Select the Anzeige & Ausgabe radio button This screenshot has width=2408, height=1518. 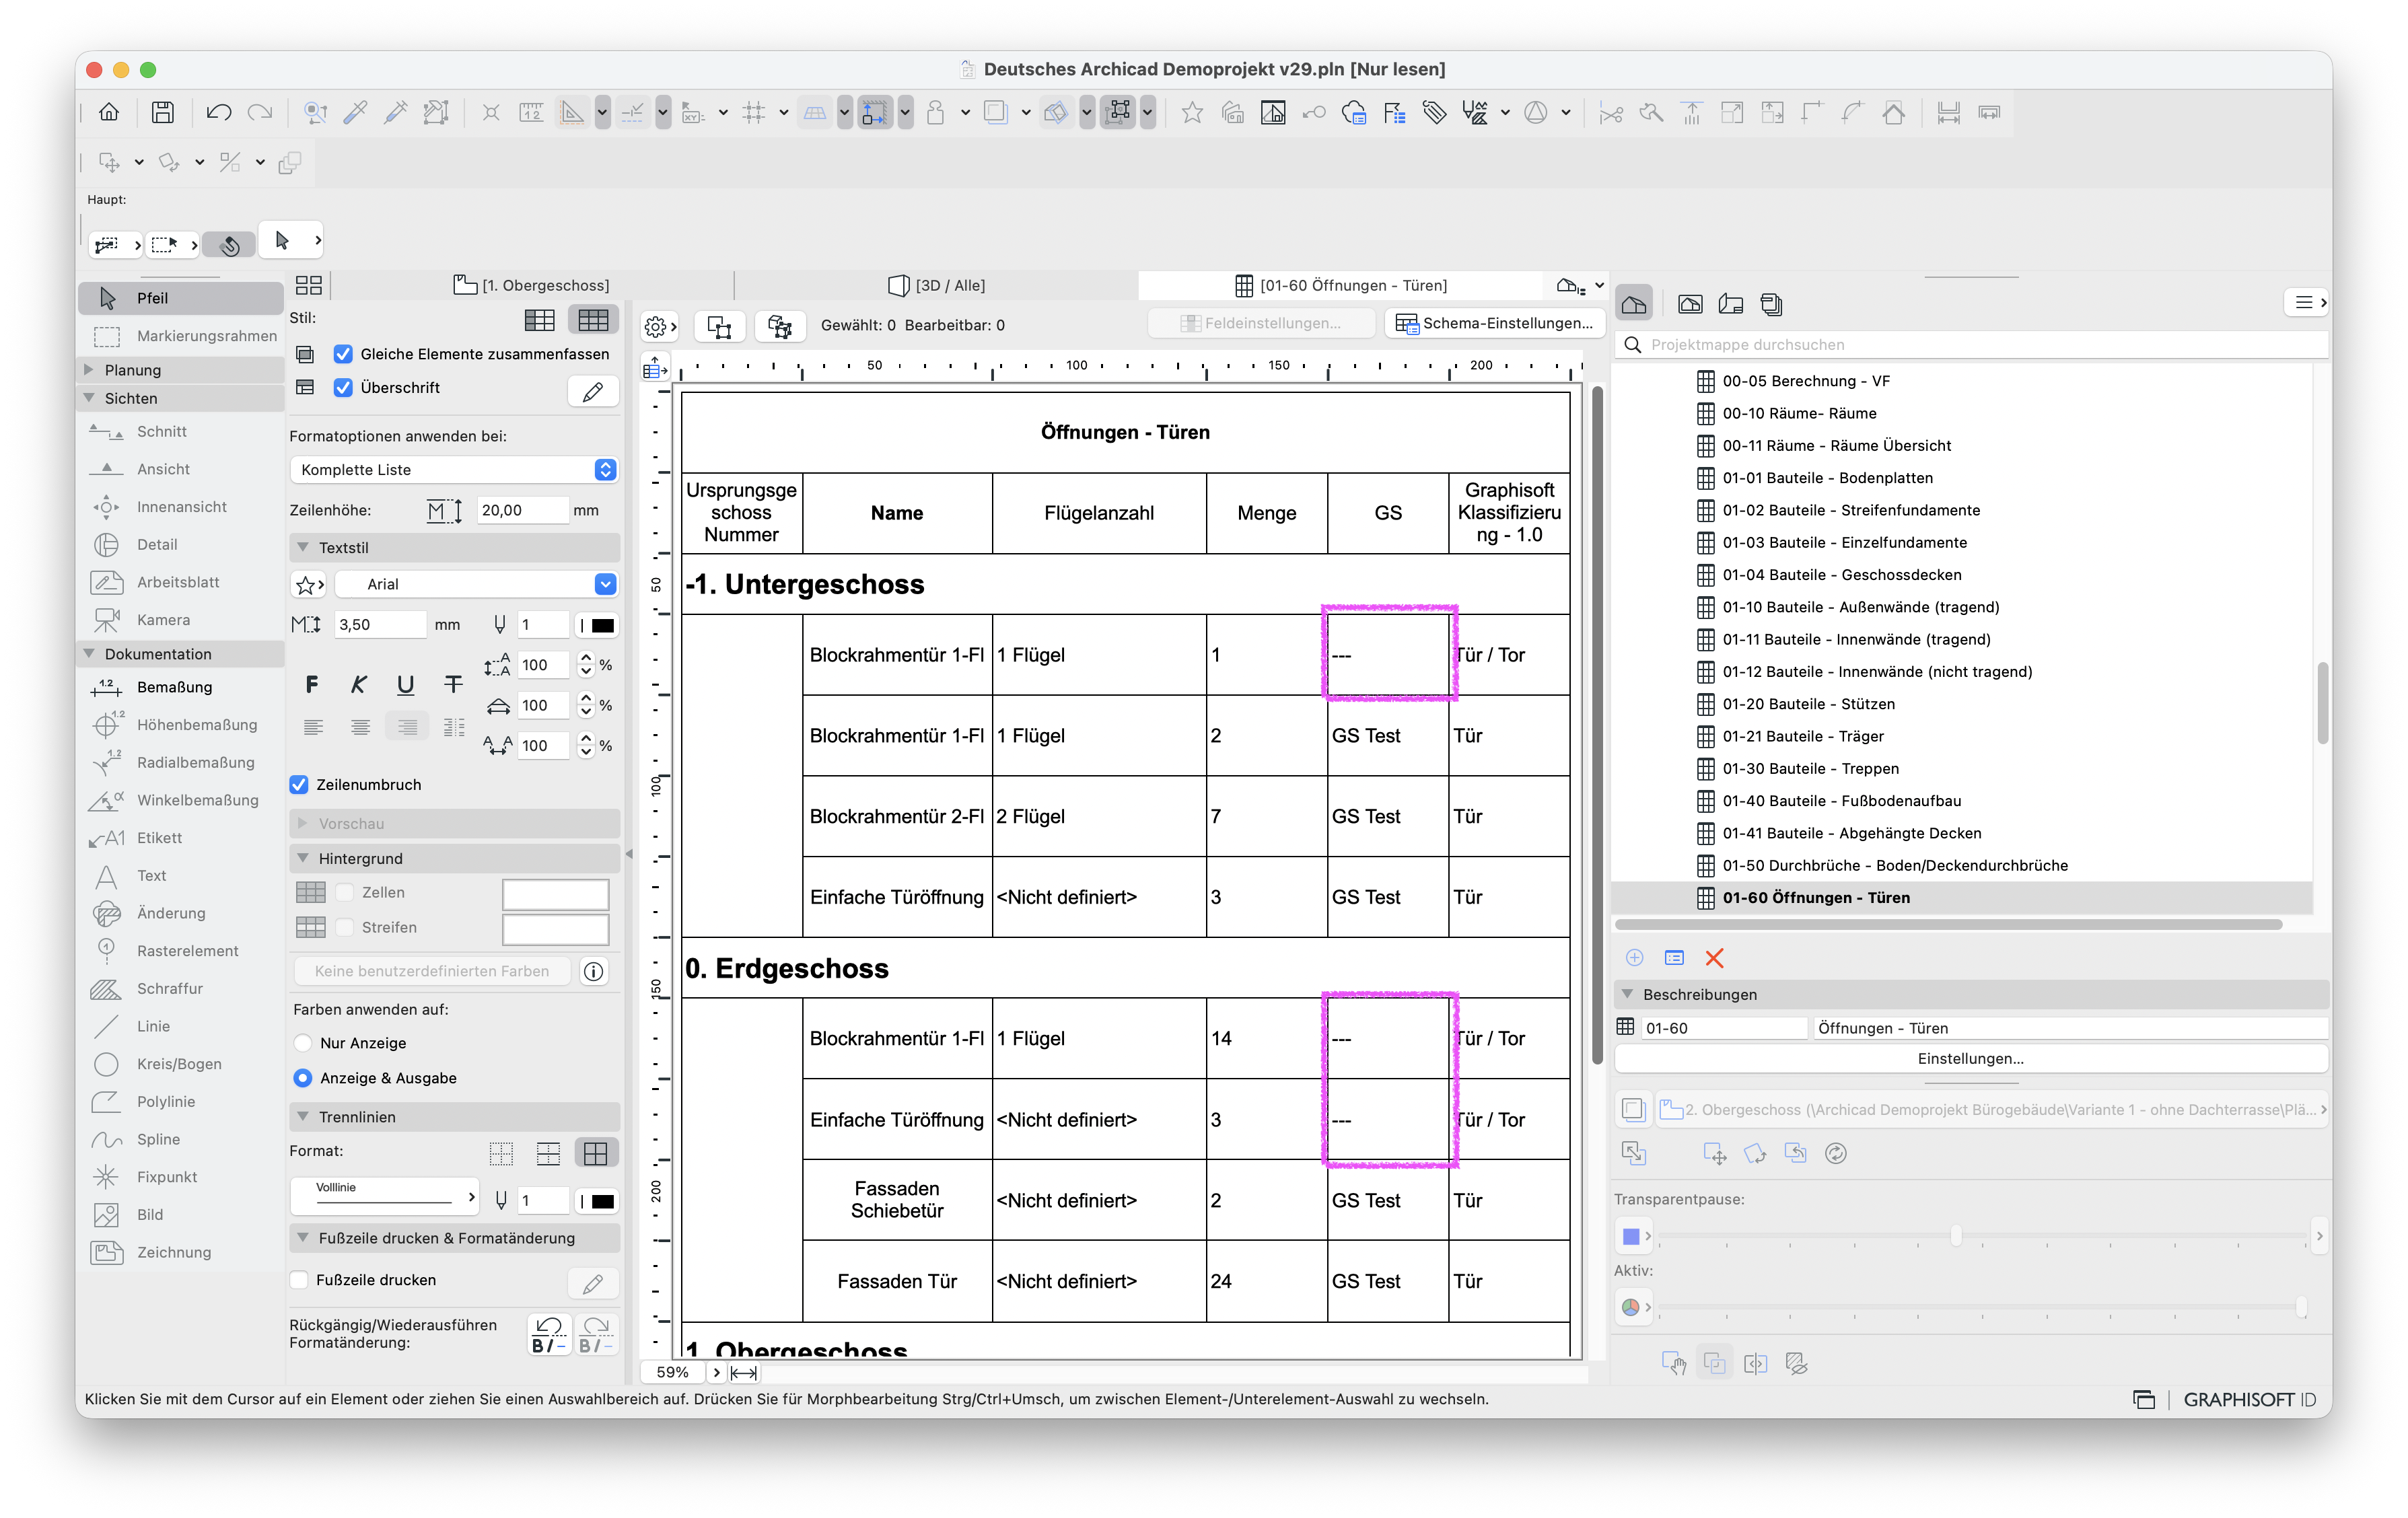tap(303, 1078)
